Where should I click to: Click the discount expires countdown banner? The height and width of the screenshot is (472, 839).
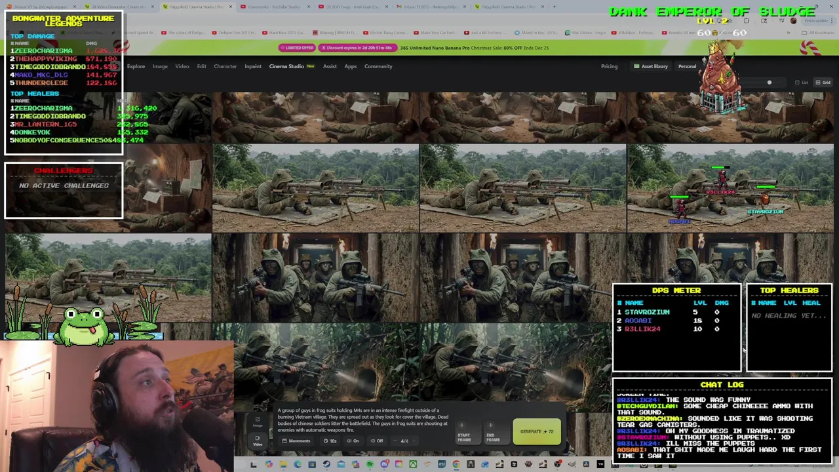point(357,48)
